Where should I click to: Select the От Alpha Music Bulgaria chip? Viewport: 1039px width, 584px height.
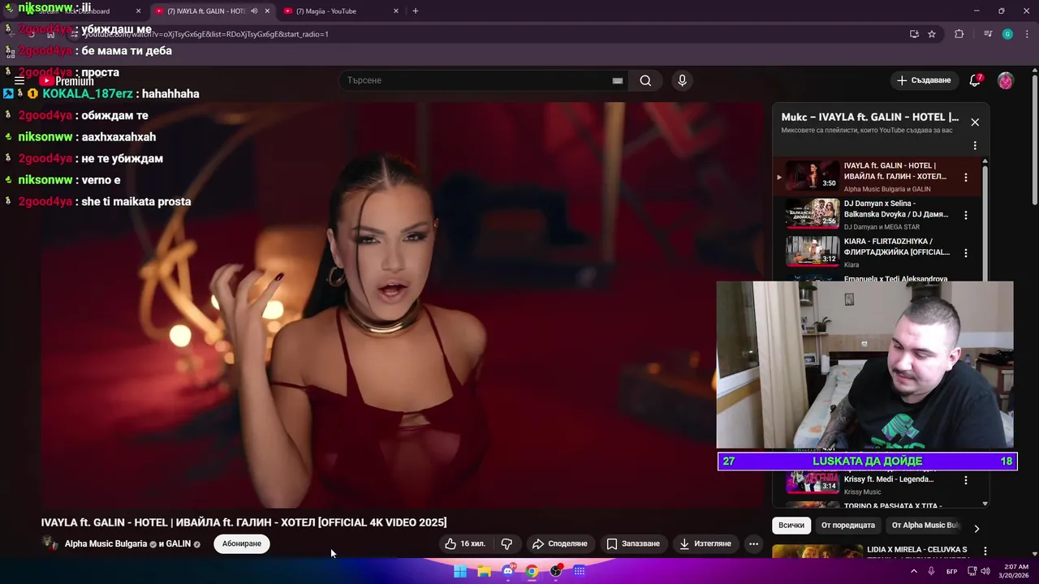point(925,526)
